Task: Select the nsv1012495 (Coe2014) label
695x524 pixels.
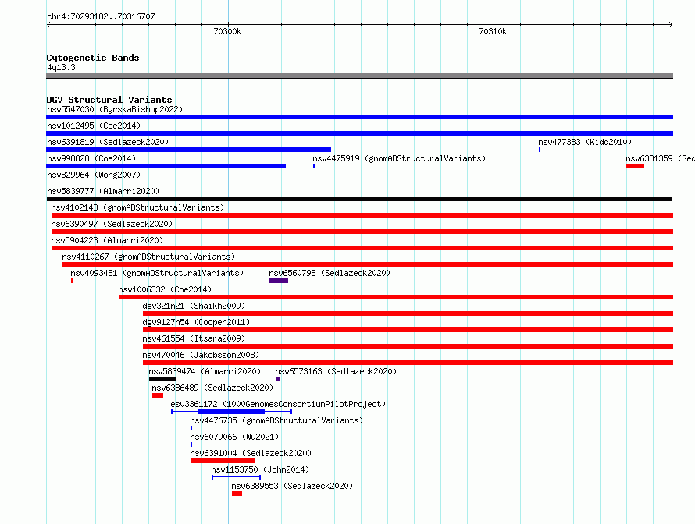Action: 94,126
